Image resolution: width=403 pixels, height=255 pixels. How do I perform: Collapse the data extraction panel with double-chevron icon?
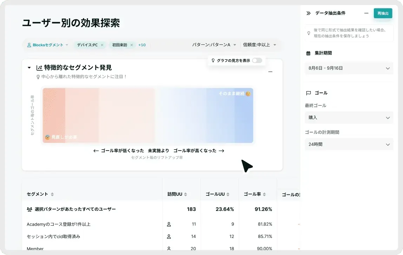(x=309, y=13)
